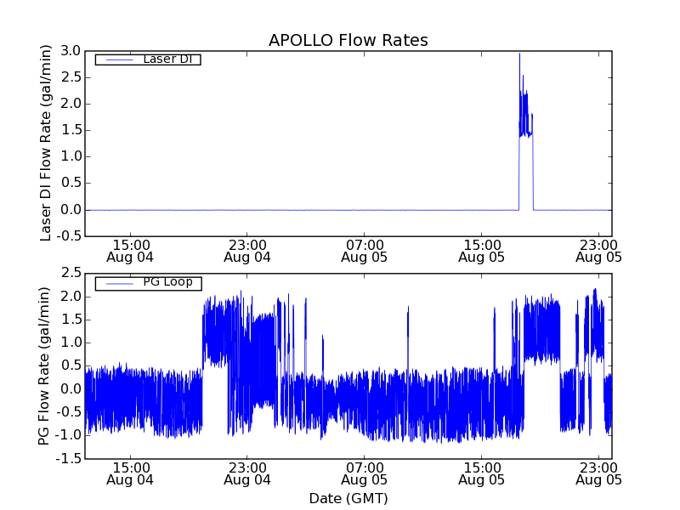Click the "APOLLO Flow Rates" chart title
Image resolution: width=680 pixels, height=510 pixels.
348,41
